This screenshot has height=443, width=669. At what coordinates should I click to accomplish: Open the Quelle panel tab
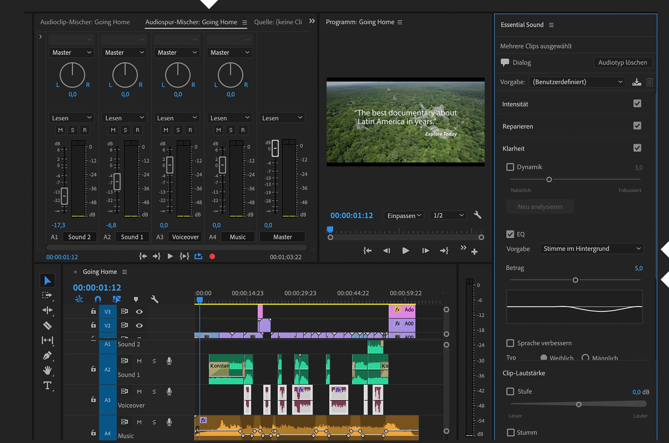pos(278,22)
